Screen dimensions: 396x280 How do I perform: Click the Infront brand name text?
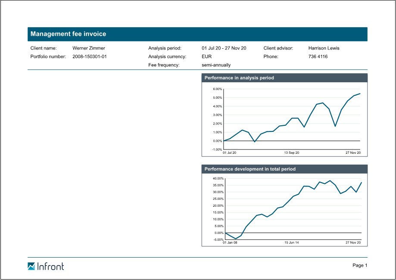[x=50, y=266]
